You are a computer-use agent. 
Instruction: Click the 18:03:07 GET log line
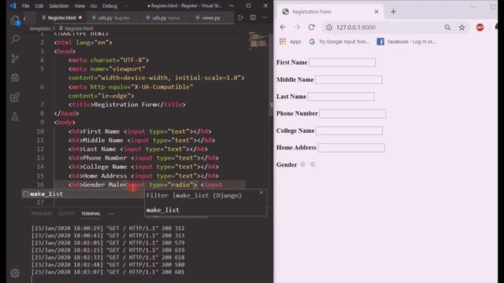pos(108,272)
